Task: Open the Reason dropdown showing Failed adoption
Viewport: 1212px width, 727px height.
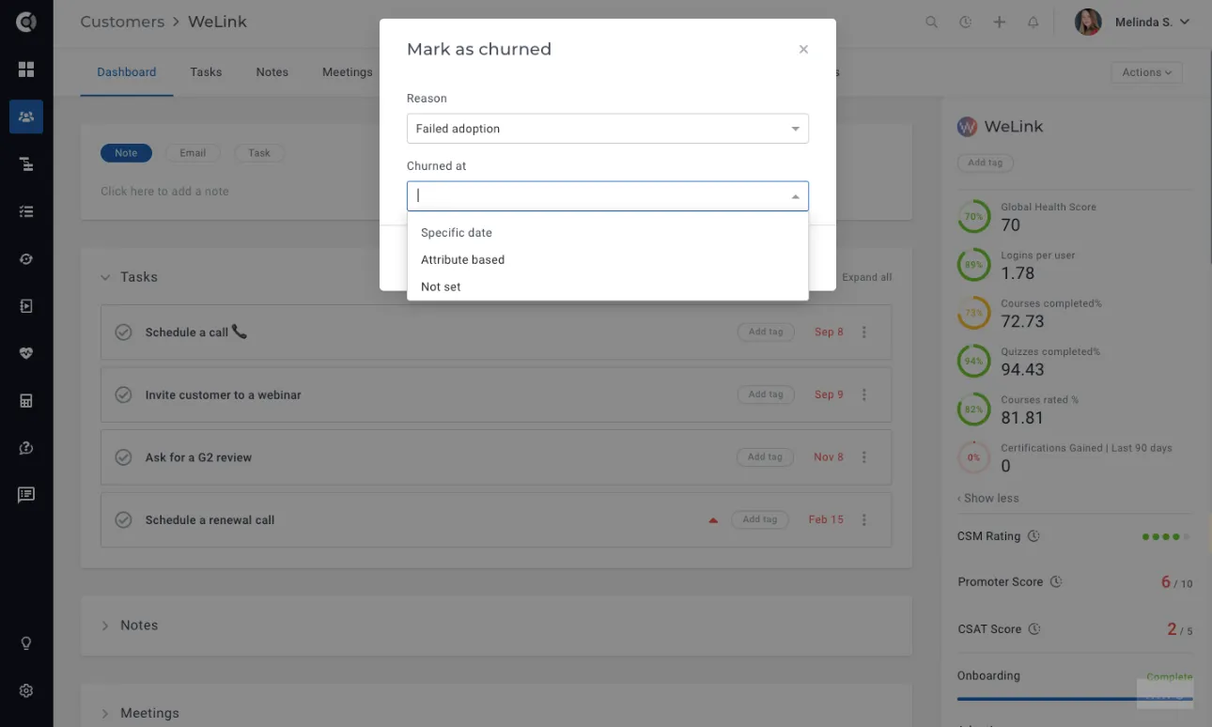Action: pyautogui.click(x=608, y=129)
